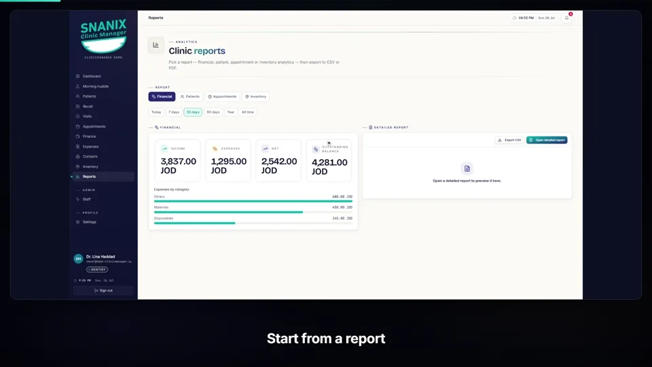Click the Reports chart icon in sidebar
Screen dimensions: 652x367
point(77,177)
